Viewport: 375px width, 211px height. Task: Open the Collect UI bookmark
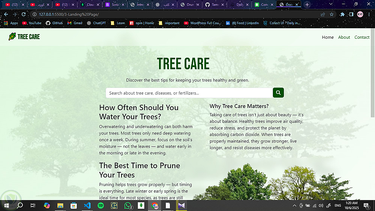pos(282,23)
